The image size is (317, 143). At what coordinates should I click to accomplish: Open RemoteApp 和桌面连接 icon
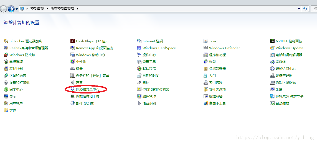click(73, 48)
